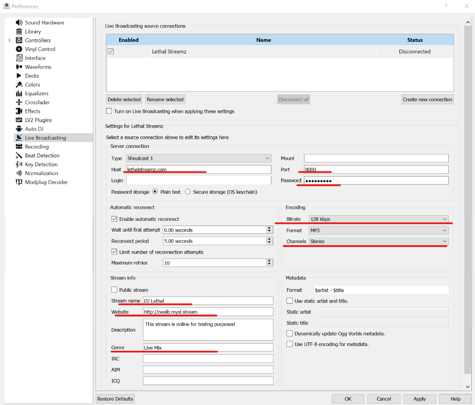
Task: Click the vertical scrollbar thumb of settings pane
Action: 468,200
